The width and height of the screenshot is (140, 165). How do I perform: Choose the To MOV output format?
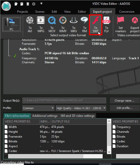tap(52, 25)
